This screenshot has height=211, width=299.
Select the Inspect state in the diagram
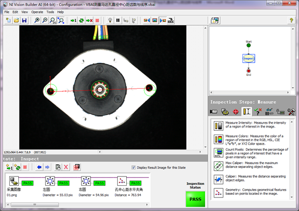249,59
